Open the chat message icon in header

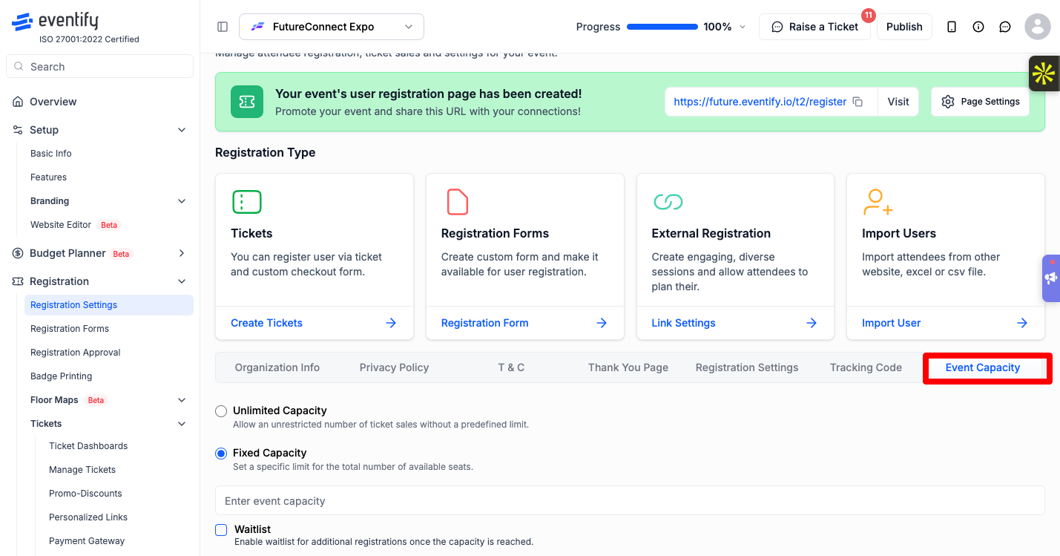(1005, 27)
